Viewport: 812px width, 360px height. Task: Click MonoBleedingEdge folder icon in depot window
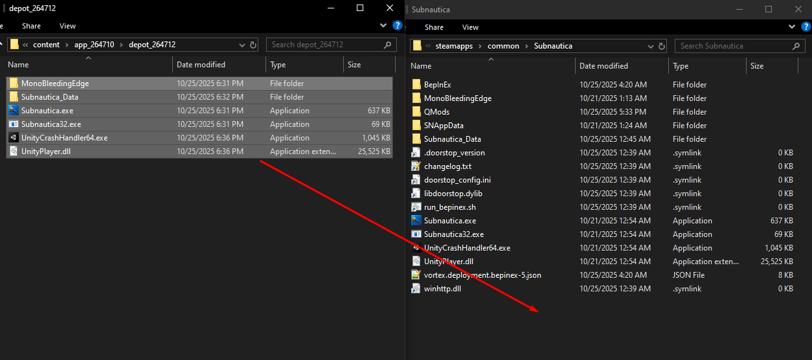point(14,84)
